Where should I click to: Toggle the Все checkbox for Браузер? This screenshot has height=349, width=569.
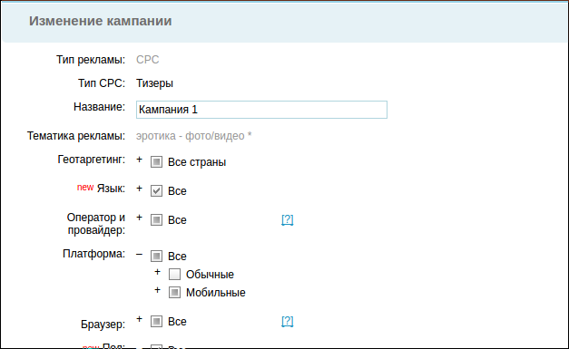[156, 322]
